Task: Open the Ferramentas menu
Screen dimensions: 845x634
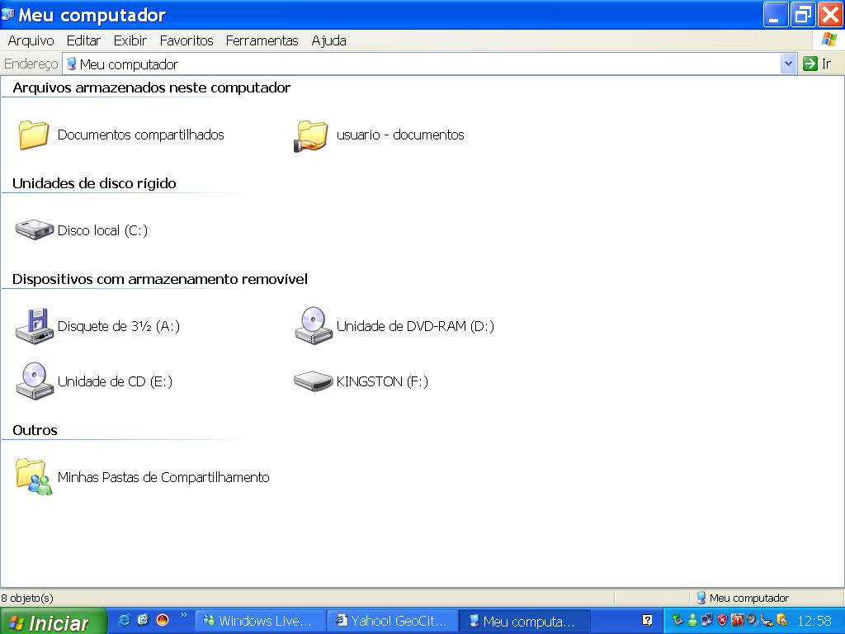Action: pos(262,40)
